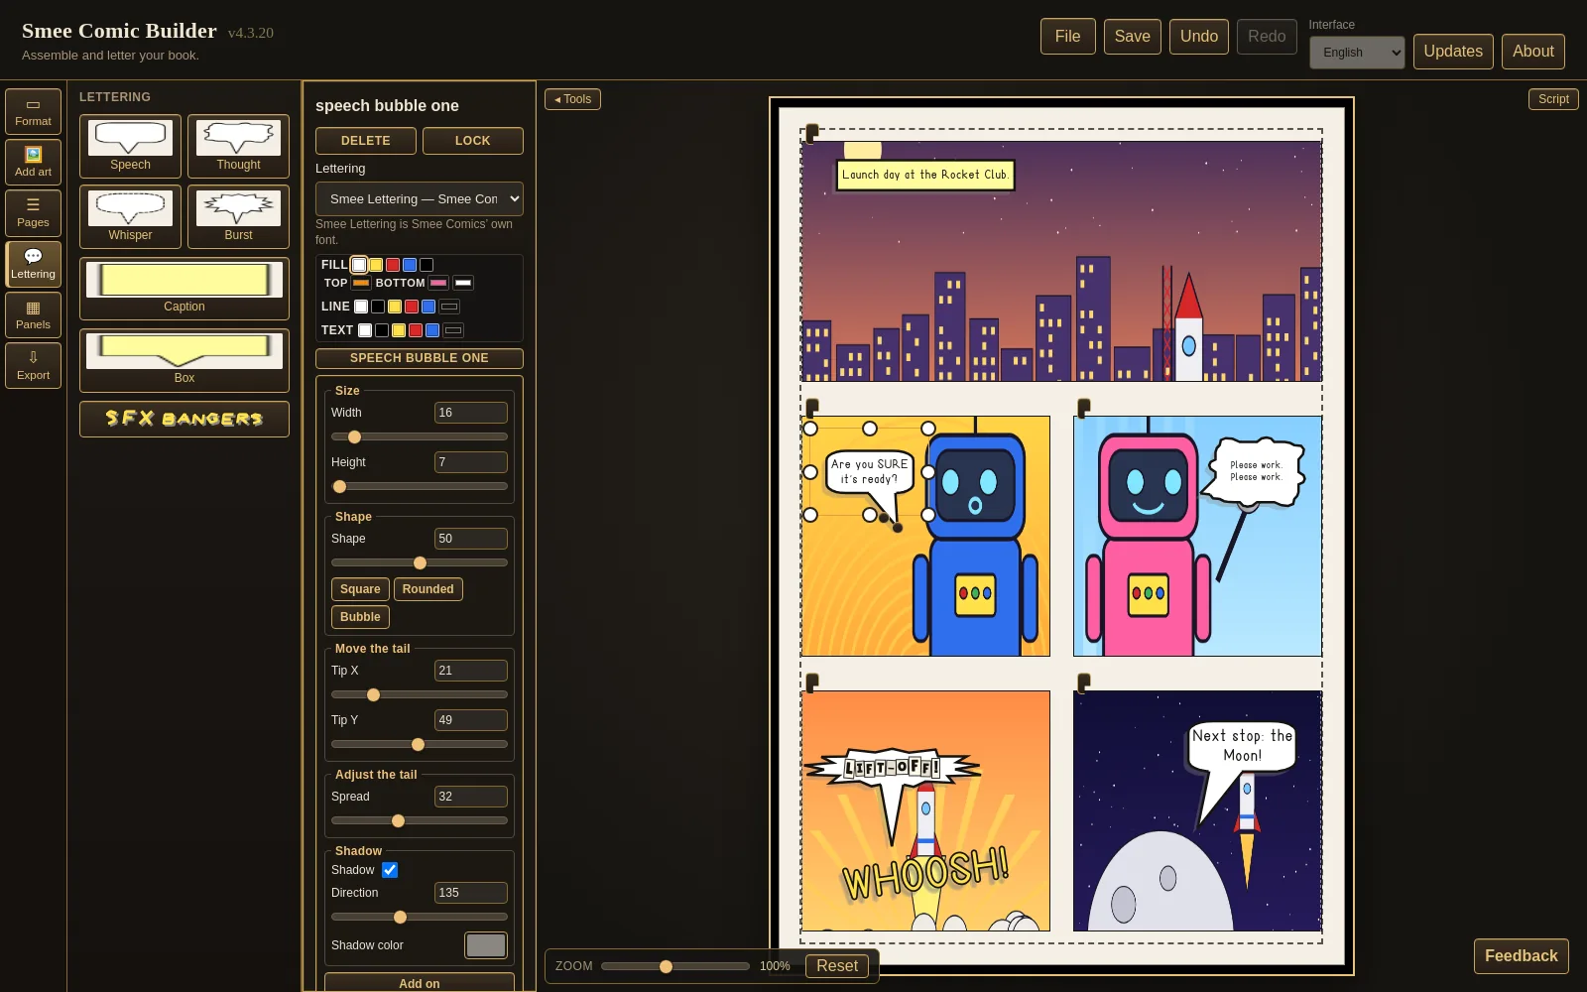Click handle icon of pink robot panel
Viewport: 1587px width, 992px height.
click(1084, 407)
